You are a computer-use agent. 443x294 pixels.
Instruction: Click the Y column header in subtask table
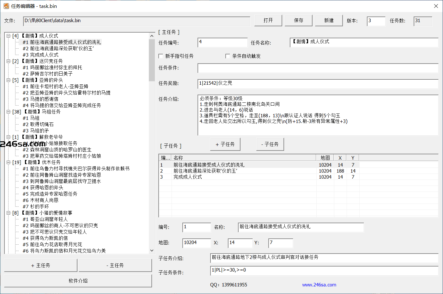353,158
